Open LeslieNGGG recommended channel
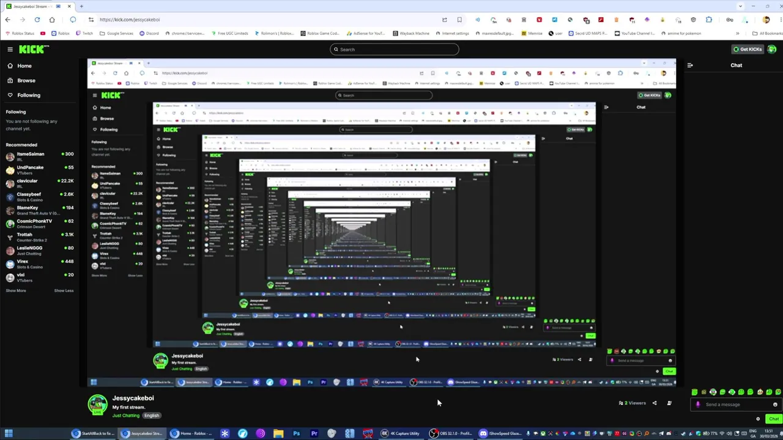783x440 pixels. pyautogui.click(x=39, y=250)
